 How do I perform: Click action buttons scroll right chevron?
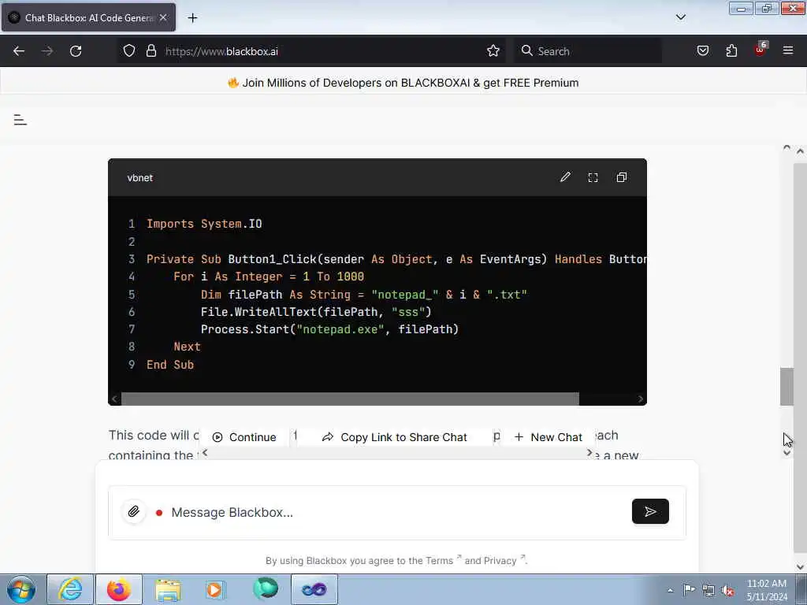pos(589,453)
